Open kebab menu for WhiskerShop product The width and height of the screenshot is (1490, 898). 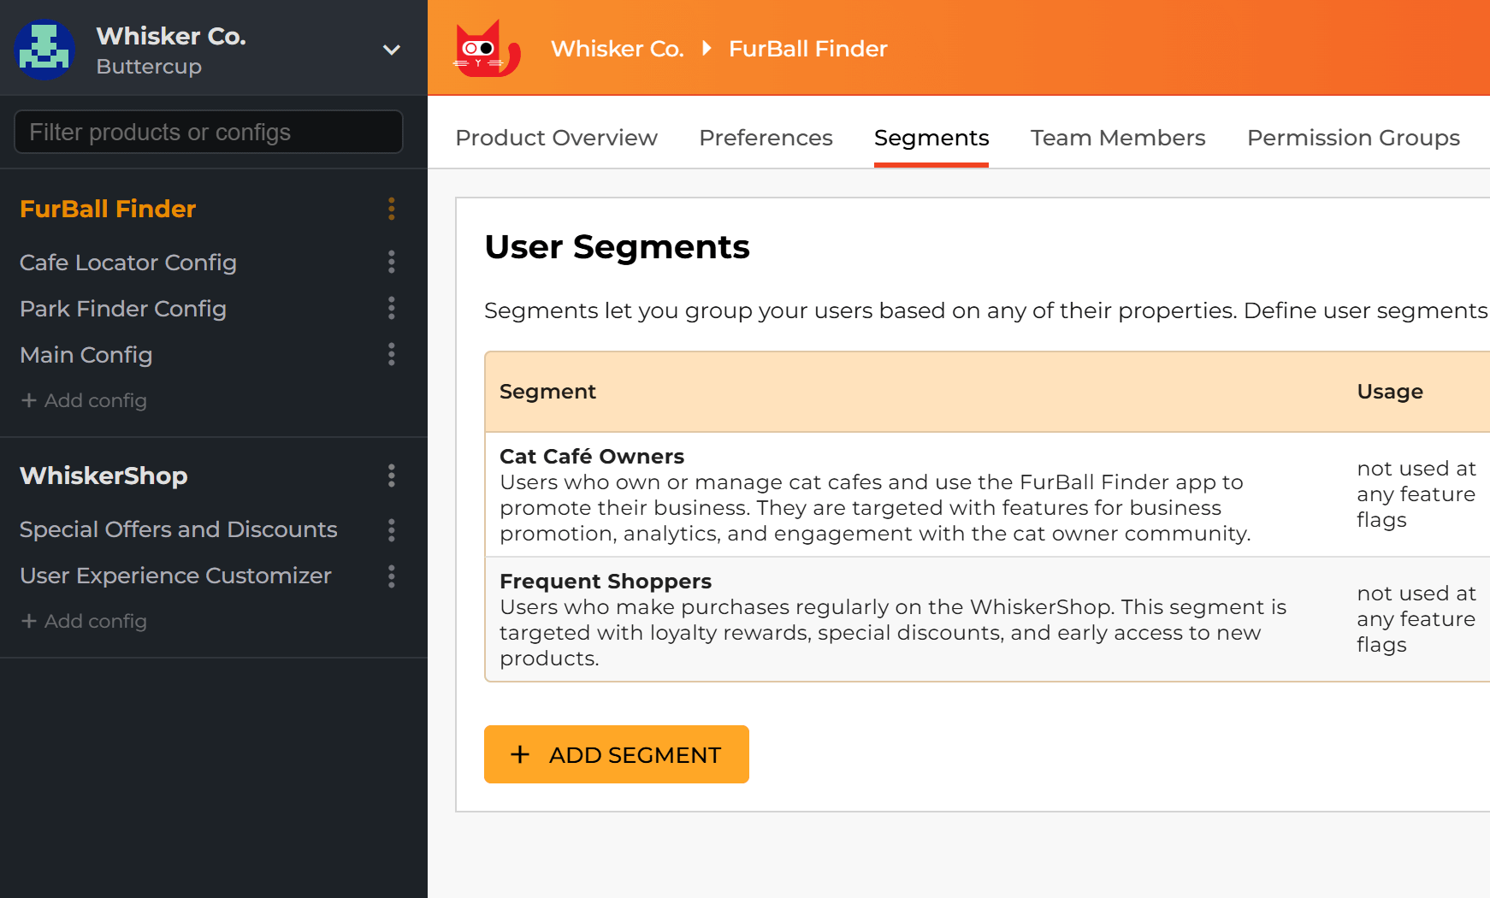tap(392, 476)
